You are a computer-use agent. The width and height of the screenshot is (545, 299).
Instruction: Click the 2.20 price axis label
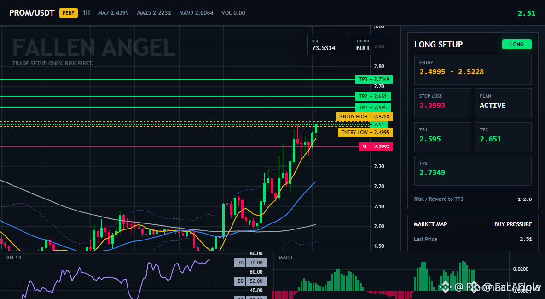pyautogui.click(x=379, y=186)
